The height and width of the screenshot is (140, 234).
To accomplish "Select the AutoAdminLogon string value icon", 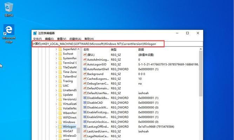I will tap(85, 59).
